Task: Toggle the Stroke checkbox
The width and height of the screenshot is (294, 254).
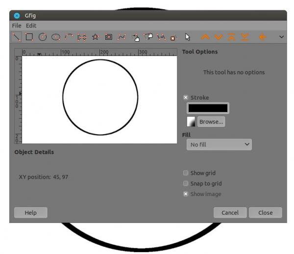Action: 186,97
